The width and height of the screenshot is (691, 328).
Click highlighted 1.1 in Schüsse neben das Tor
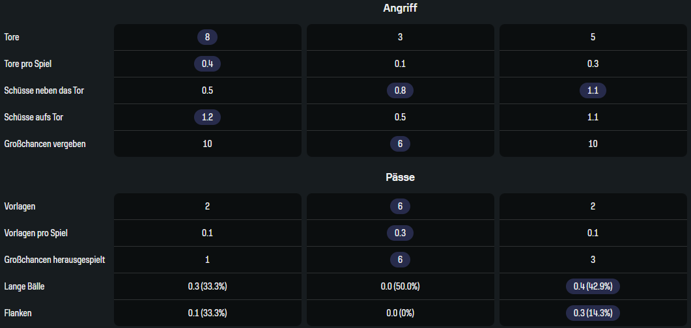pyautogui.click(x=593, y=90)
